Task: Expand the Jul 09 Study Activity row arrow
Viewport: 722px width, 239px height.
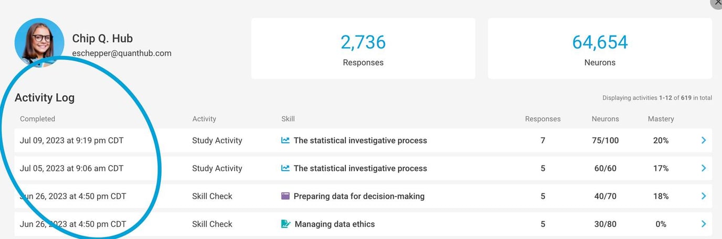Action: [704, 140]
